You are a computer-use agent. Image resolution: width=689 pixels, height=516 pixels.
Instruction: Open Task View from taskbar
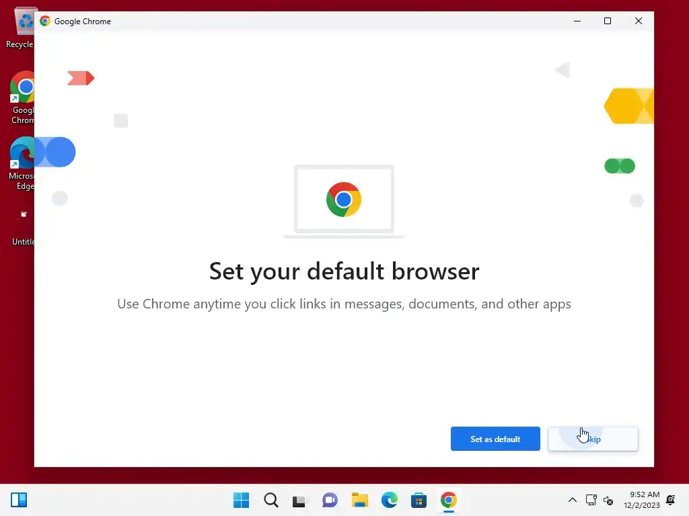click(299, 500)
